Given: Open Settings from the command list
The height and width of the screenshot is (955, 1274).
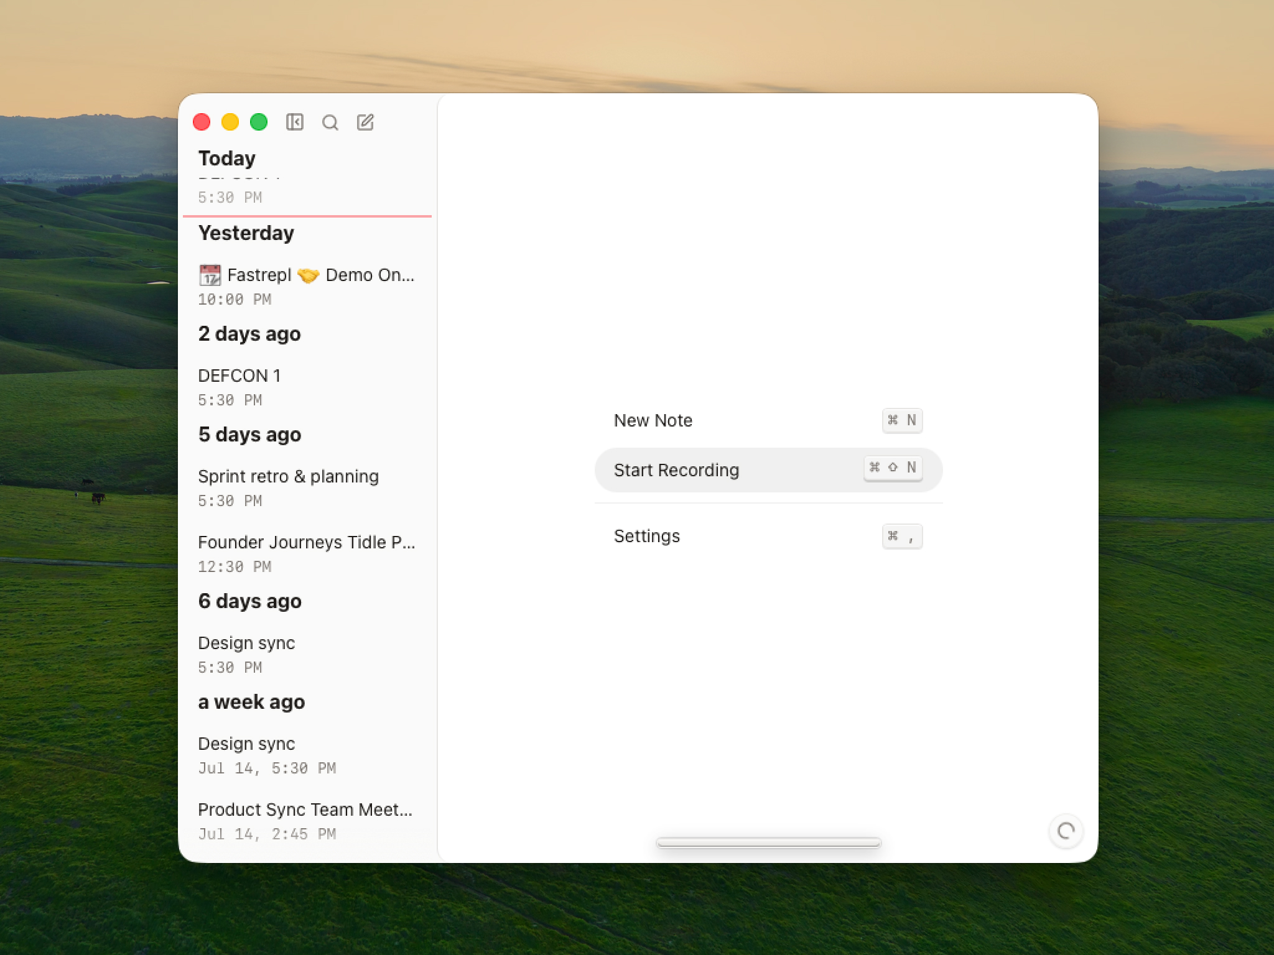Looking at the screenshot, I should pyautogui.click(x=768, y=536).
